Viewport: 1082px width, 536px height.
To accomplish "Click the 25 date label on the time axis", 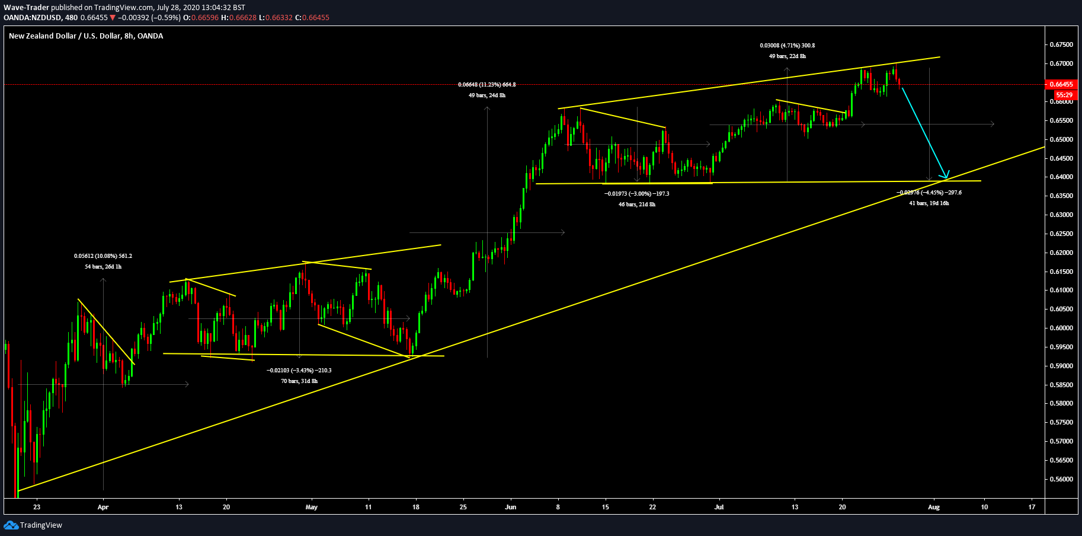I will pyautogui.click(x=463, y=507).
